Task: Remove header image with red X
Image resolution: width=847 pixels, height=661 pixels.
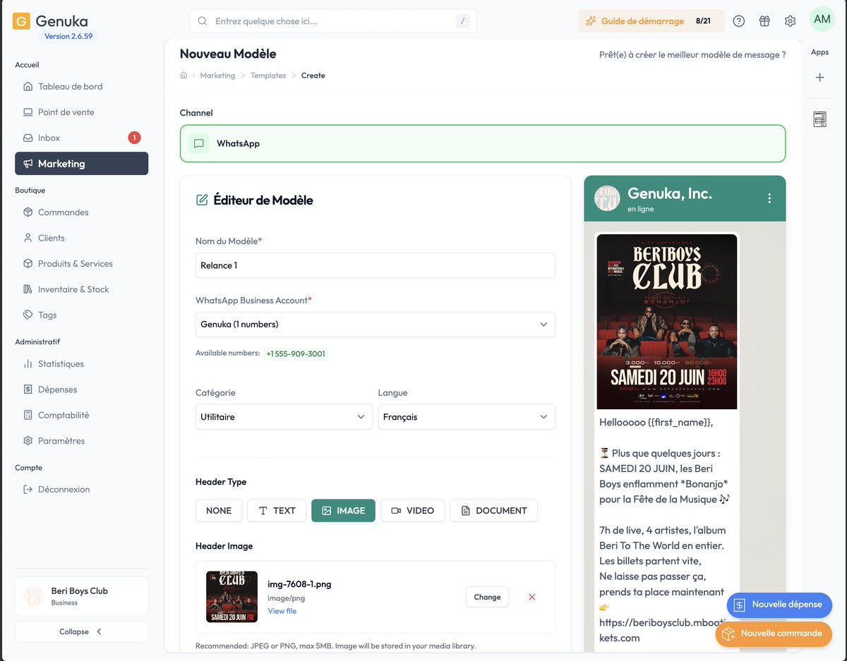Action: point(532,597)
